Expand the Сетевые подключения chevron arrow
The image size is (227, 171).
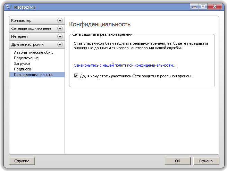point(60,28)
